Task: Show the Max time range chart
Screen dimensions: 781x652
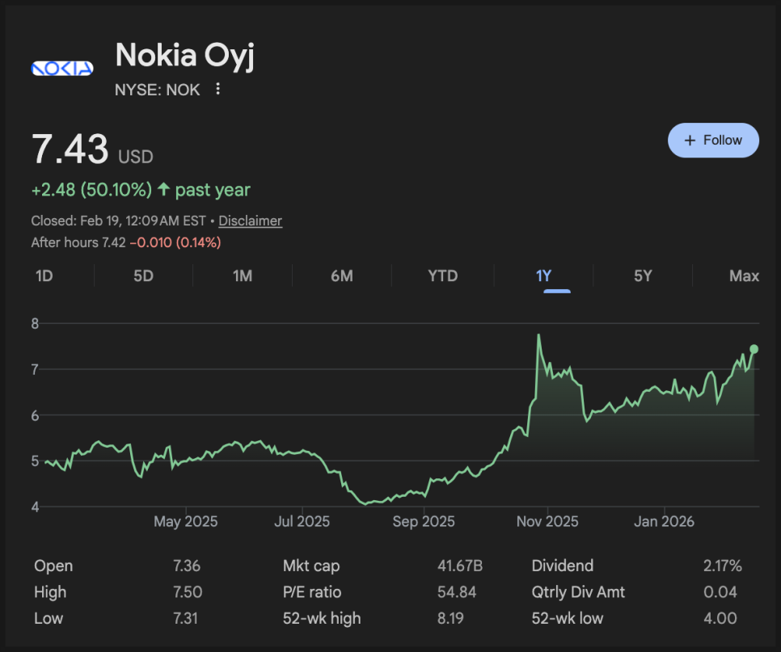Action: point(744,276)
